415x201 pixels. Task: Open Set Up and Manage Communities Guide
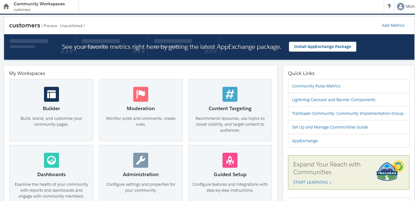click(330, 127)
